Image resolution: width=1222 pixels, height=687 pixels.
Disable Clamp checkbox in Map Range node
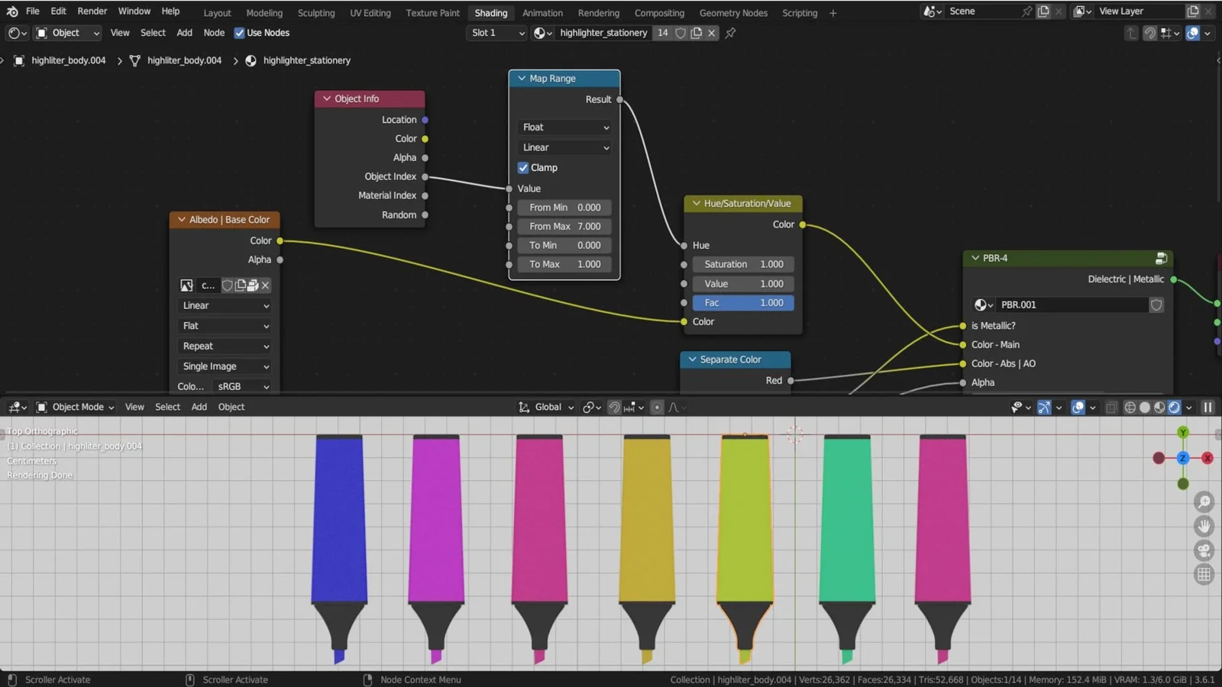(x=523, y=168)
